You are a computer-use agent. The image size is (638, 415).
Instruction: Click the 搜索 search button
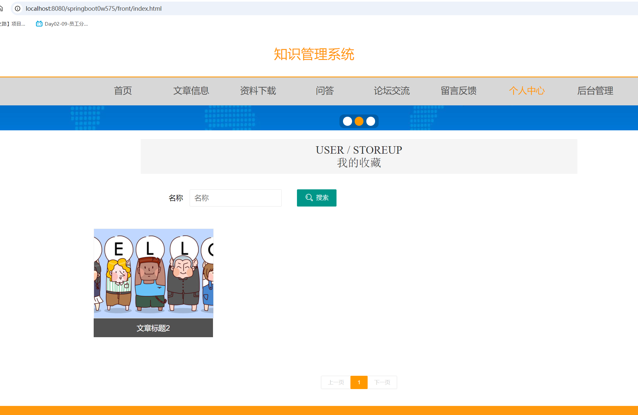point(316,198)
